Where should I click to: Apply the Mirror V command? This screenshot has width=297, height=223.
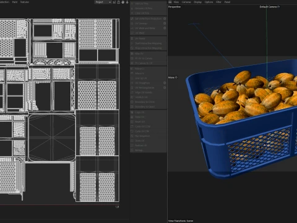pos(148,73)
